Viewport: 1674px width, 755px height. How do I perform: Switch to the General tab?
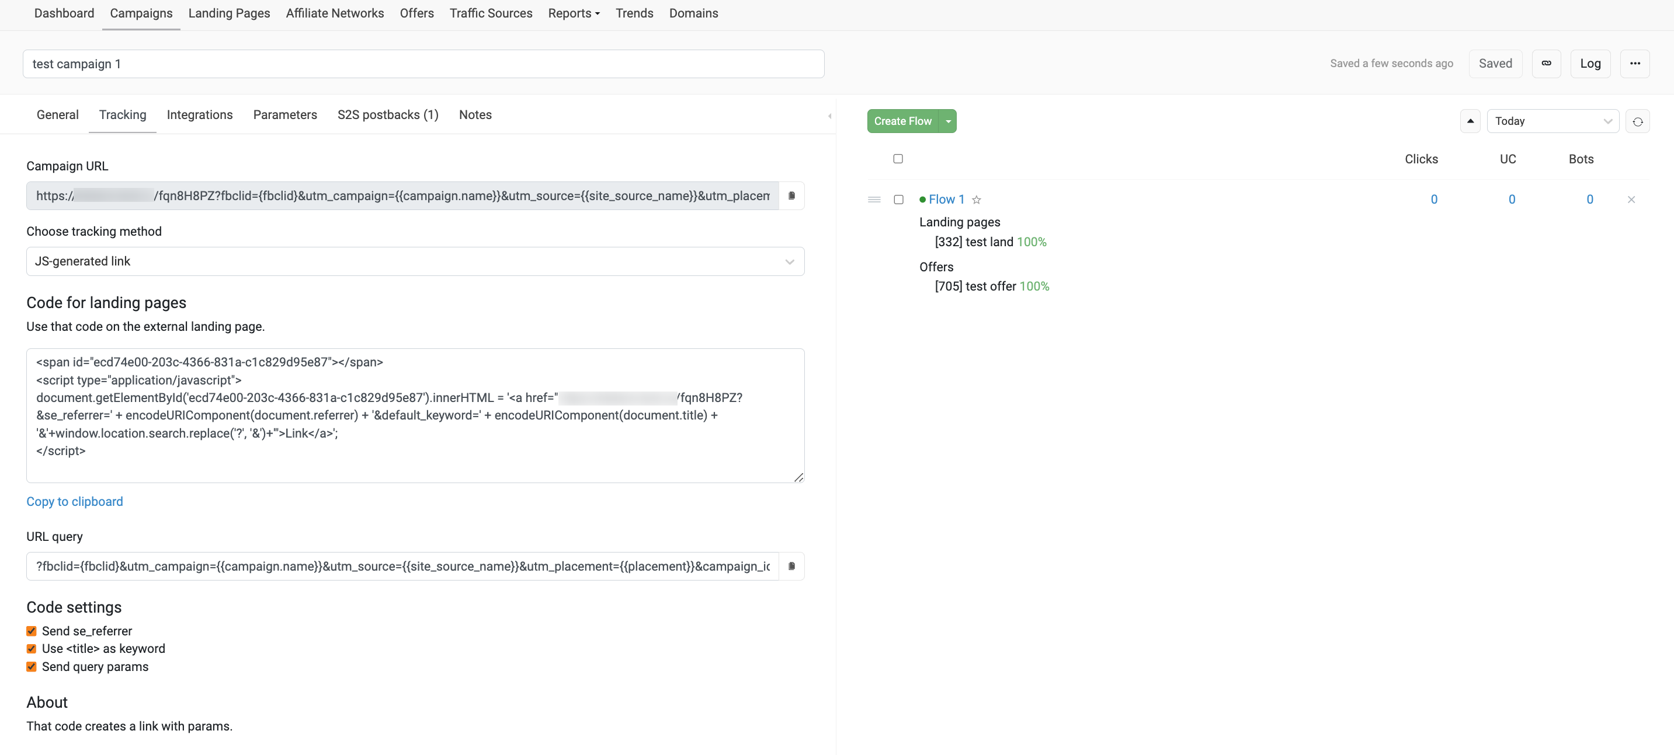(57, 115)
